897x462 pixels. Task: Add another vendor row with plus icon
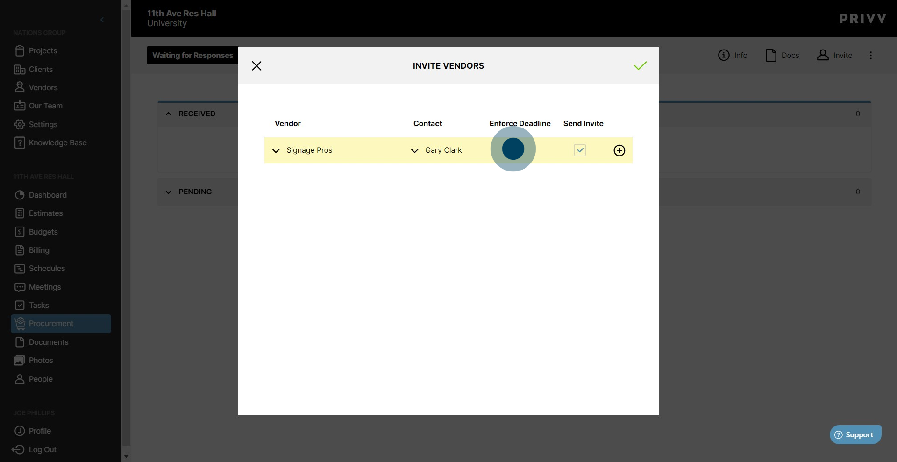[619, 150]
